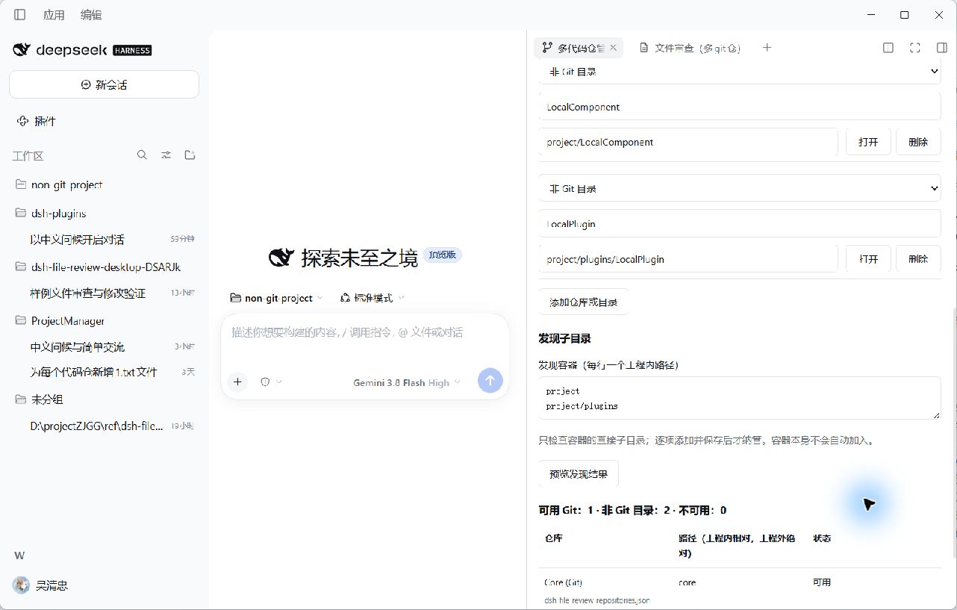Choose model from Gemini 3.8 Flash dropdown
The height and width of the screenshot is (610, 957).
(407, 382)
